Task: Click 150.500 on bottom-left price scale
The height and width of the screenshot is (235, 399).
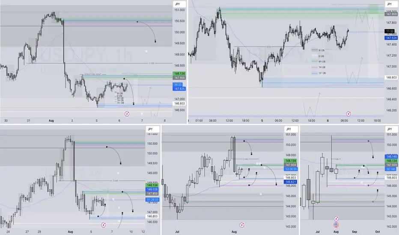Action: click(x=152, y=144)
